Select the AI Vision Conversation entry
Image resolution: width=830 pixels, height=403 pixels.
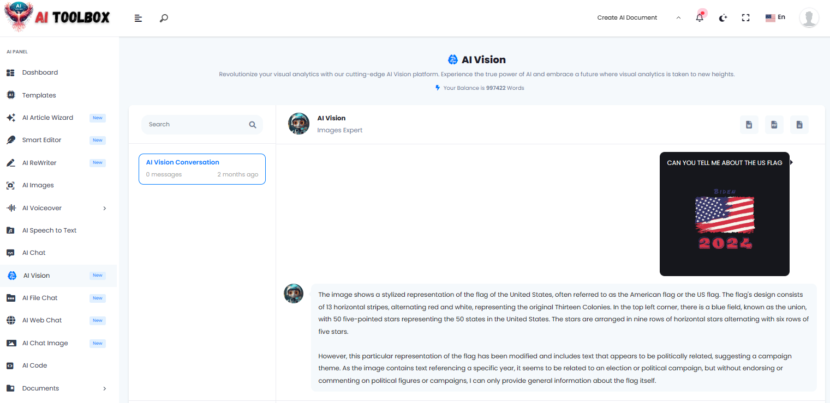click(202, 169)
